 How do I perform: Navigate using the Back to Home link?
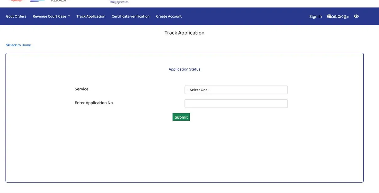point(20,45)
